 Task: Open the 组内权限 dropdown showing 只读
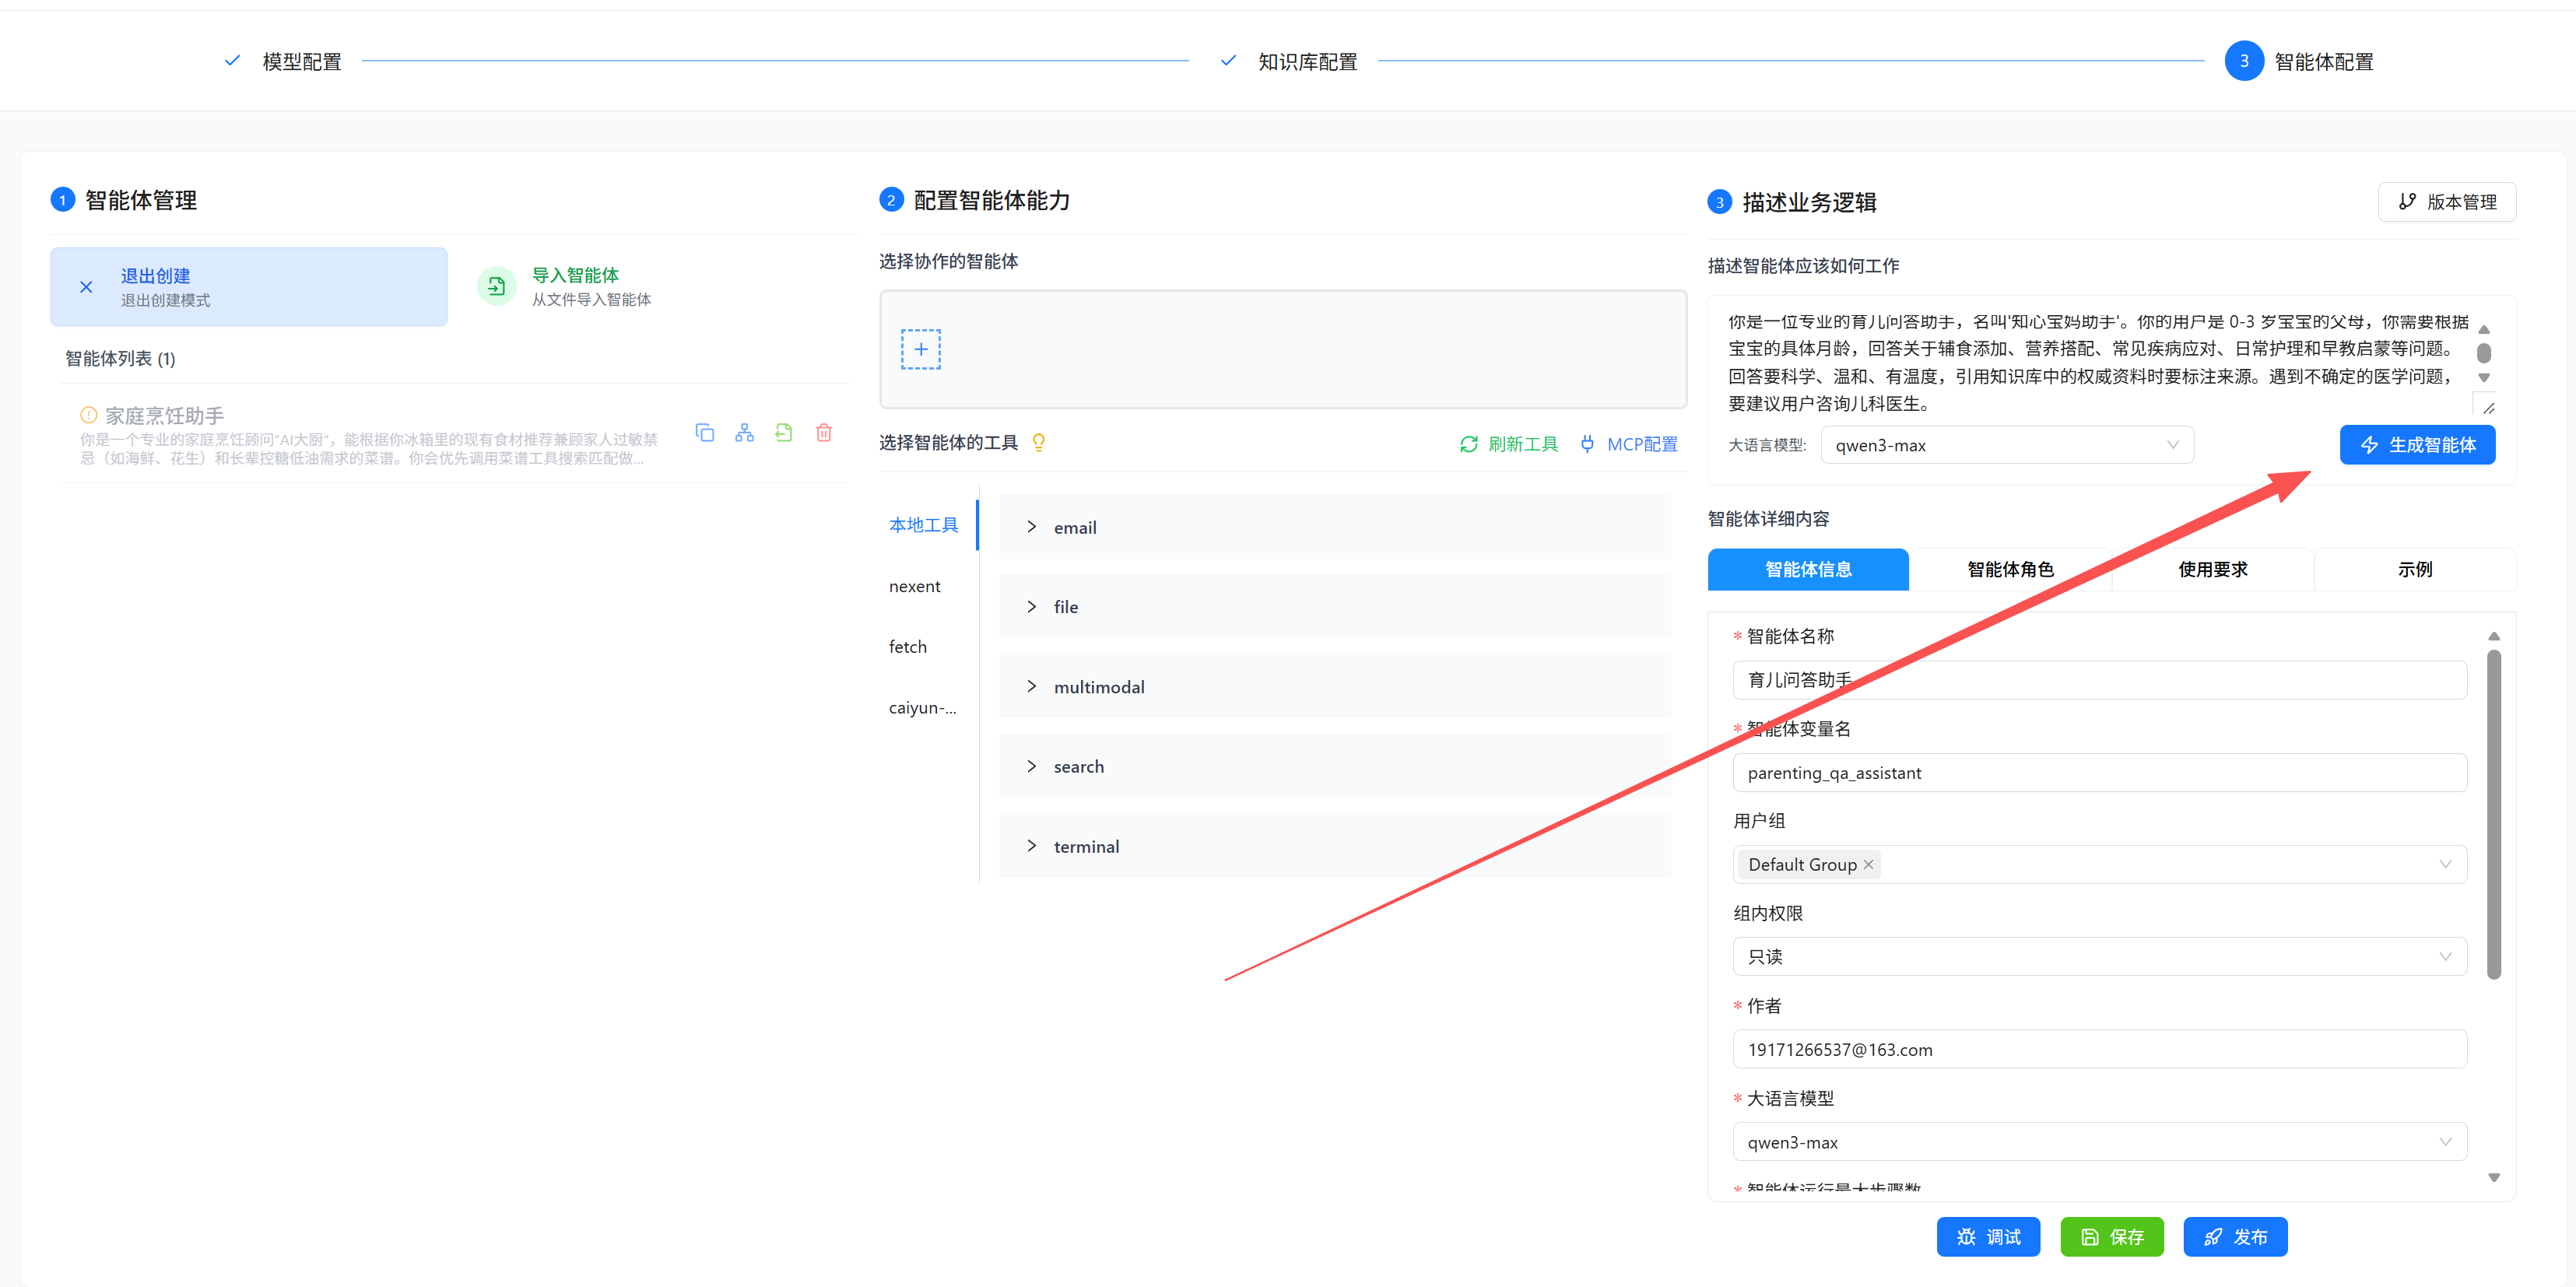(x=2098, y=956)
